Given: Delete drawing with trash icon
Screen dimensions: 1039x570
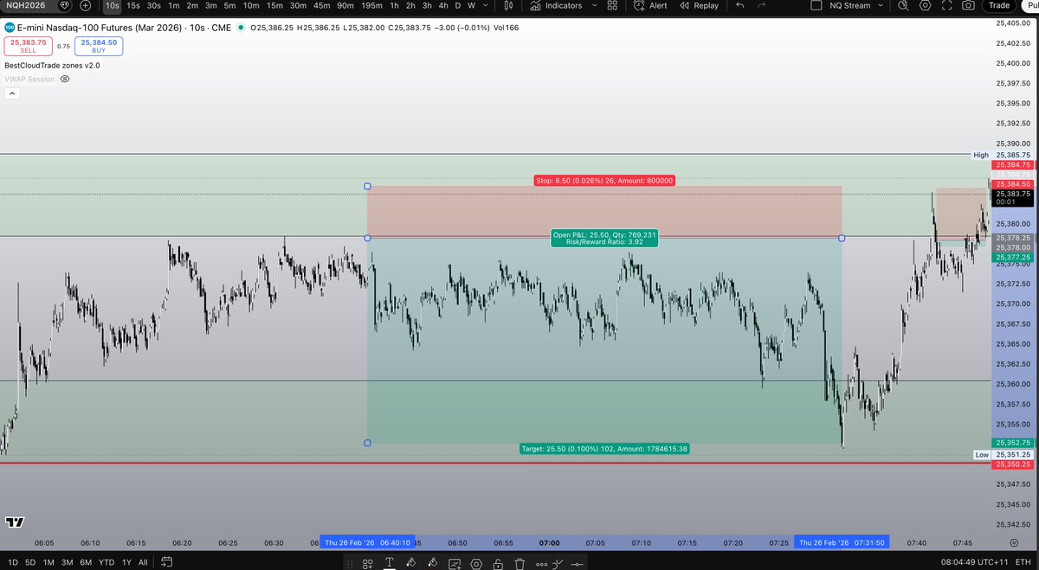Looking at the screenshot, I should [x=519, y=563].
